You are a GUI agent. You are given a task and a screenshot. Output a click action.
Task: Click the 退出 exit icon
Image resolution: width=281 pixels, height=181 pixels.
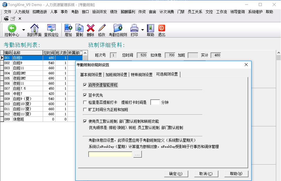162,28
